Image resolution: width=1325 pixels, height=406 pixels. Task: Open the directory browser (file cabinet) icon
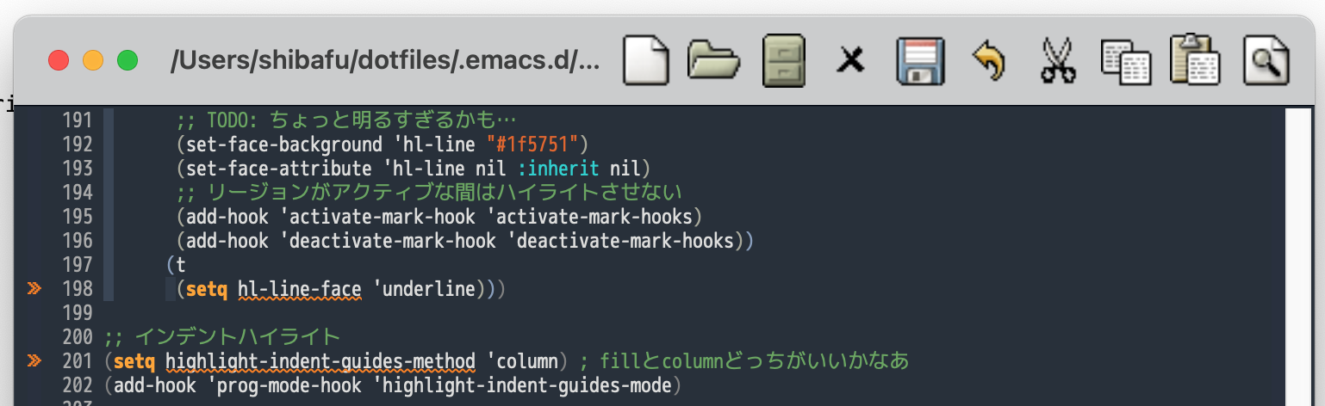(783, 61)
